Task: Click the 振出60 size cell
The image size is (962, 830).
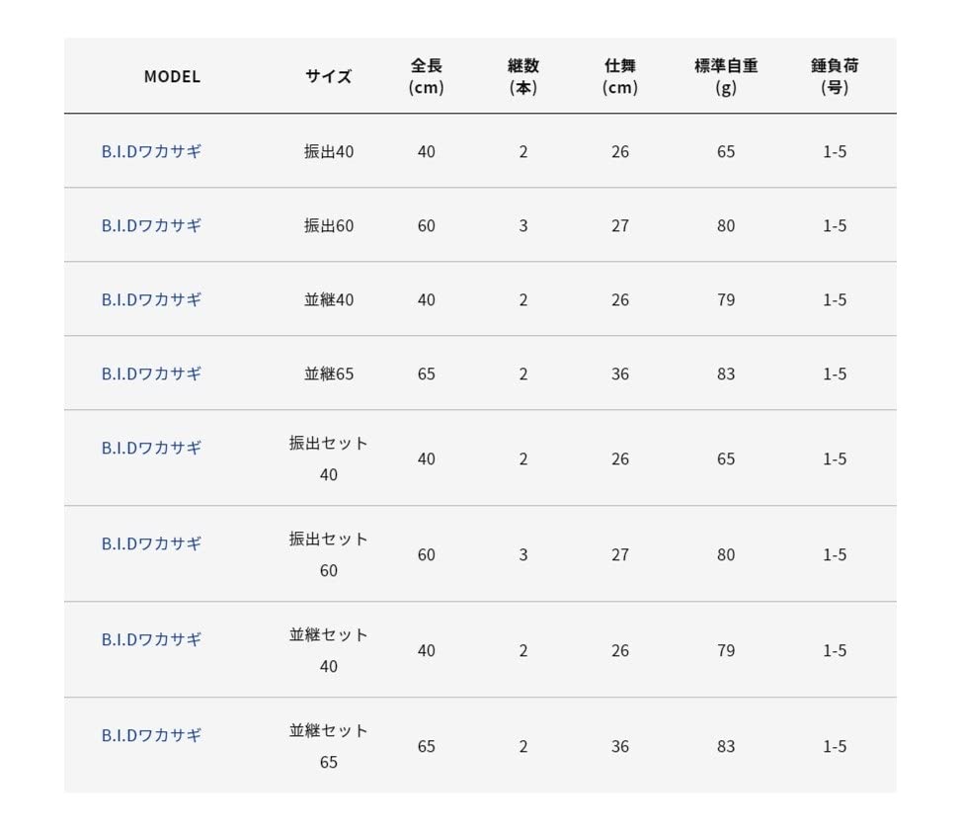Action: [328, 225]
